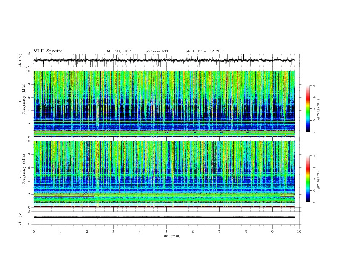Image resolution: width=337 pixels, height=260 pixels.
Task: Click the ch.1(V) axis label
Action: click(20, 60)
